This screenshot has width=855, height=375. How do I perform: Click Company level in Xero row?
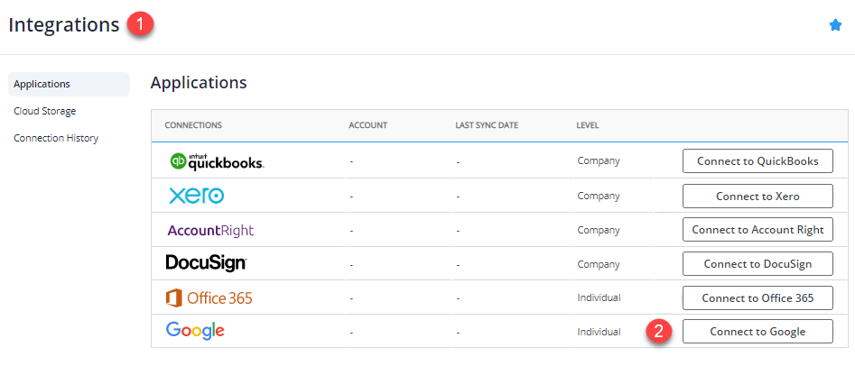[599, 196]
